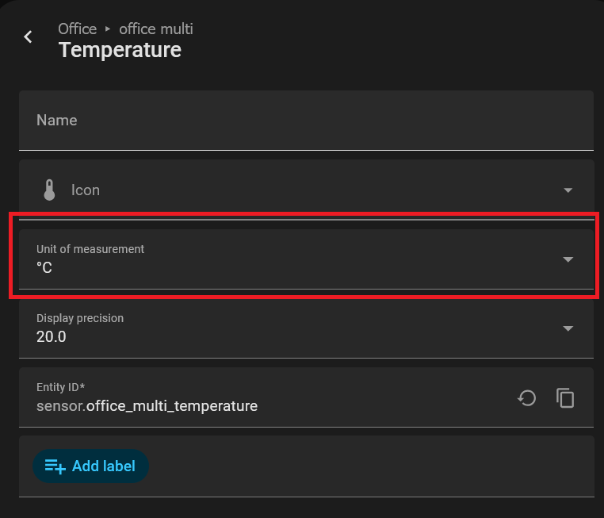Click the office multi breadcrumb

click(x=156, y=29)
